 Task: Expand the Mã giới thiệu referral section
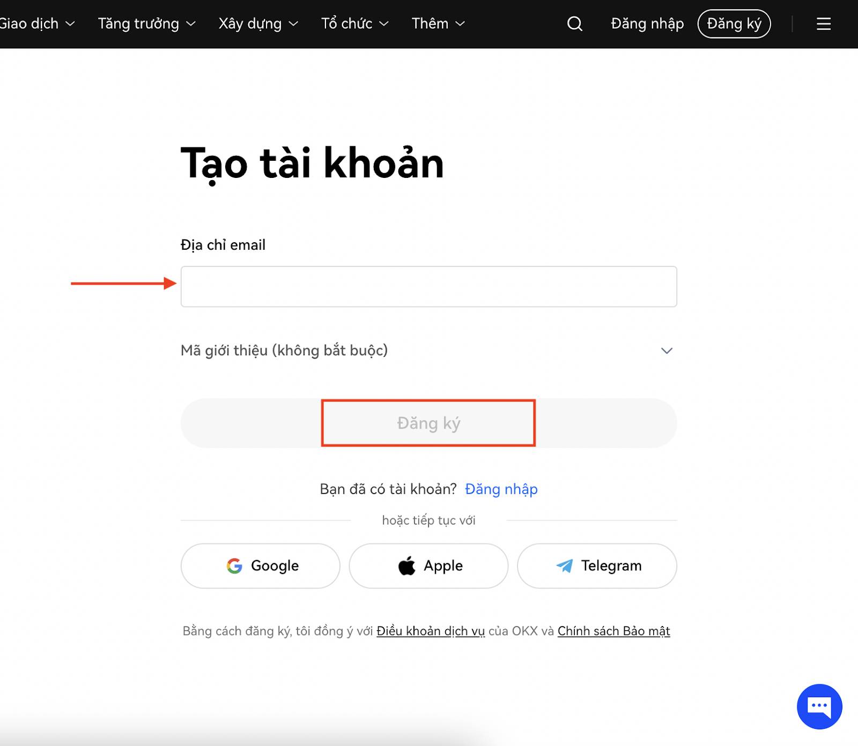pos(667,350)
